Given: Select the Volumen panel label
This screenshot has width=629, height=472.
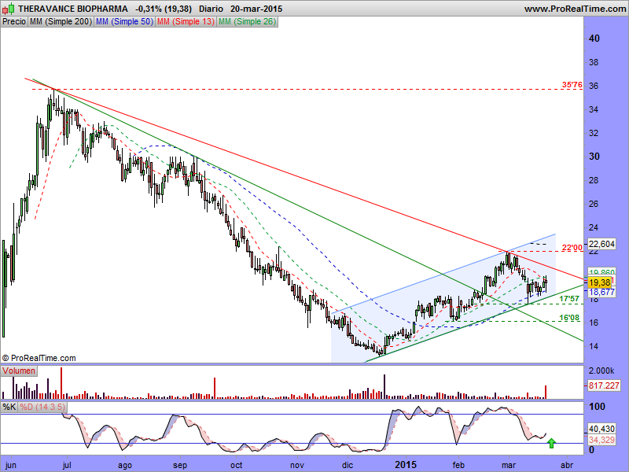Looking at the screenshot, I should (19, 371).
